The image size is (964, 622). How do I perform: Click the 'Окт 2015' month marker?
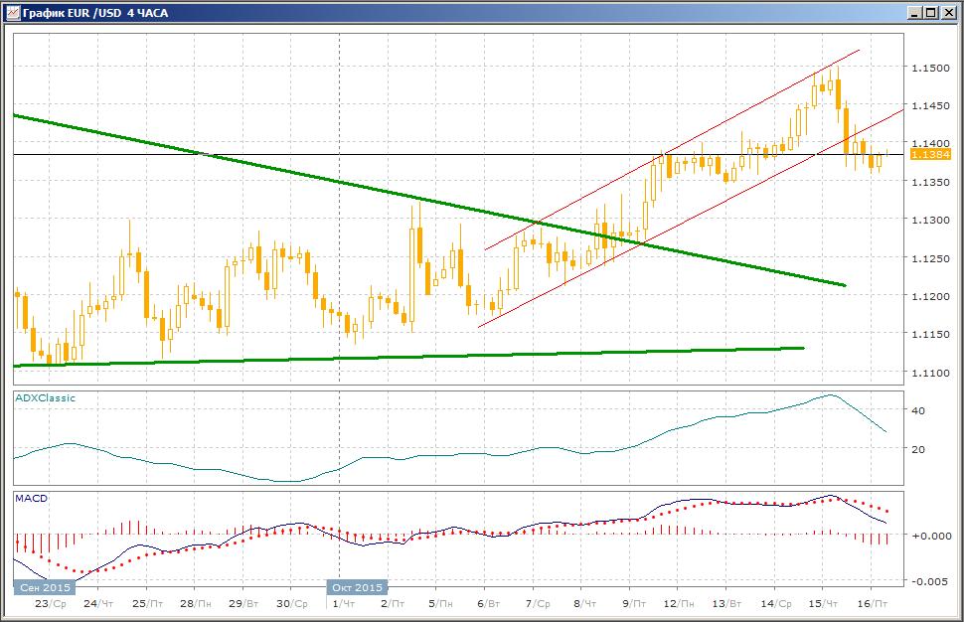(x=357, y=587)
